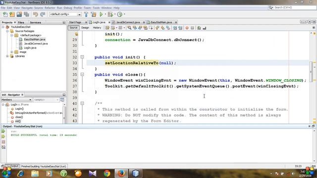Open Visual Studio from the taskbar
The height and width of the screenshot is (178, 317).
click(x=93, y=174)
